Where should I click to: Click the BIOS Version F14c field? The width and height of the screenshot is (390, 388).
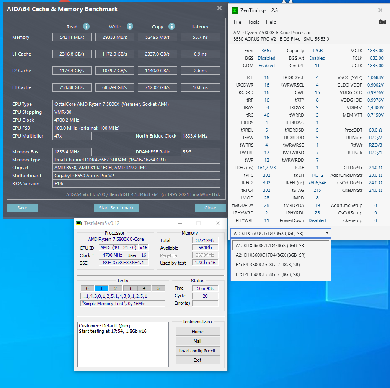click(x=136, y=184)
